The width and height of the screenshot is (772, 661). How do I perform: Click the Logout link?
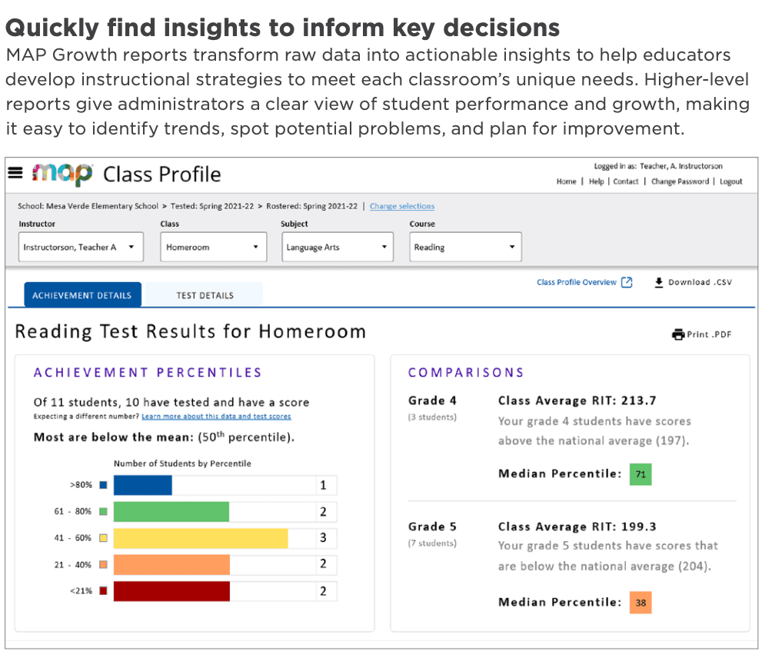pos(731,181)
